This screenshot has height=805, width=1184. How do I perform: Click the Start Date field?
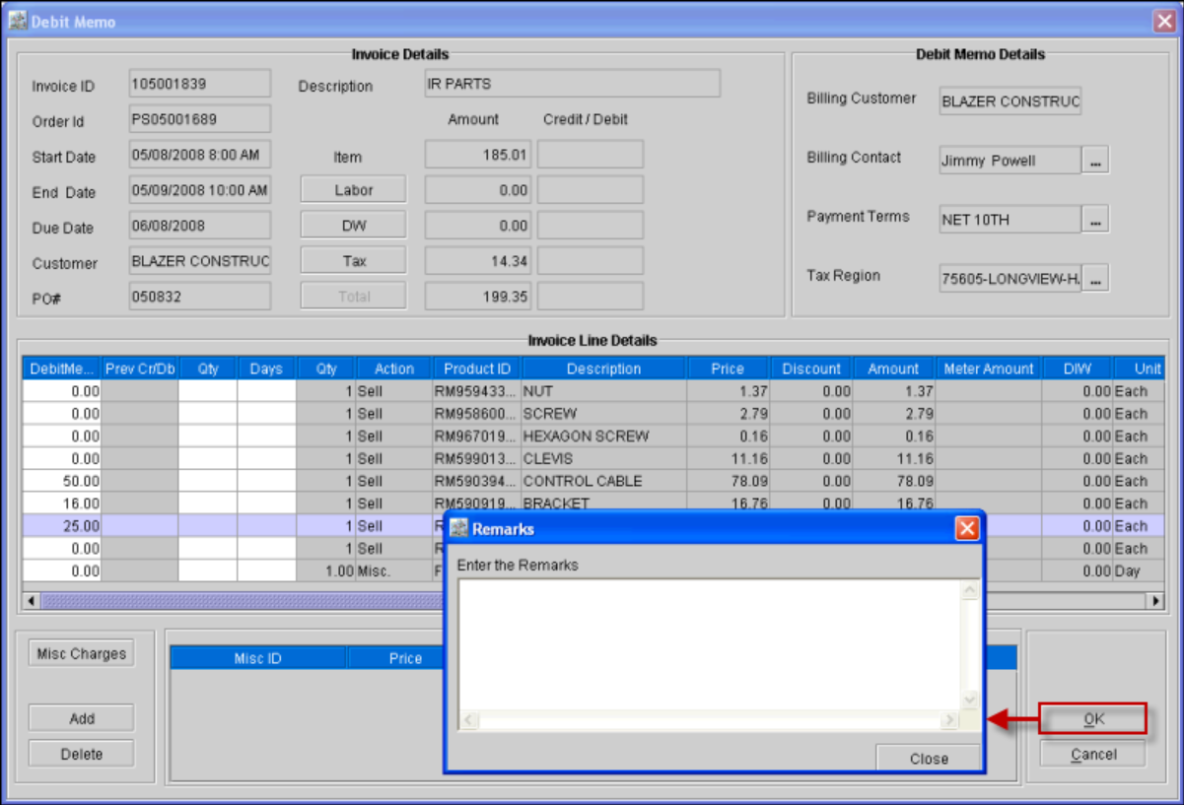[x=199, y=155]
